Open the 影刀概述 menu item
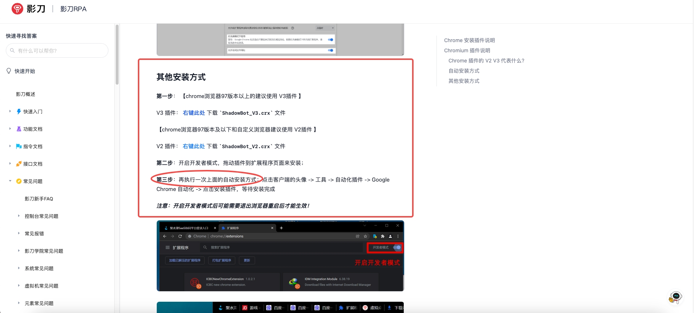The width and height of the screenshot is (694, 313). click(25, 94)
